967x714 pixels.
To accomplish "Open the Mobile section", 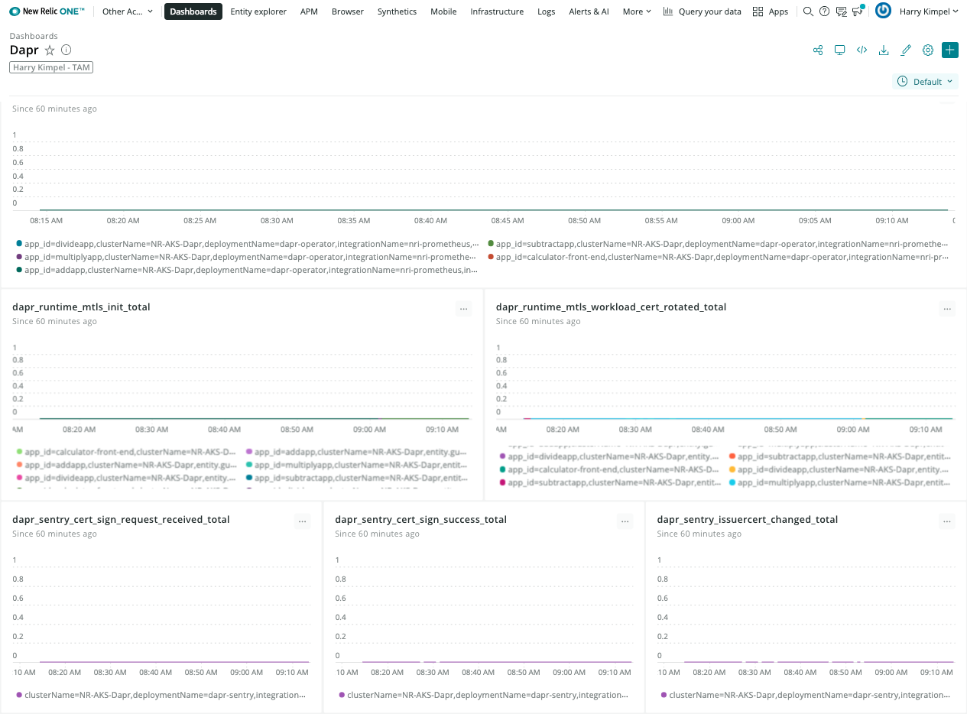I will 443,11.
